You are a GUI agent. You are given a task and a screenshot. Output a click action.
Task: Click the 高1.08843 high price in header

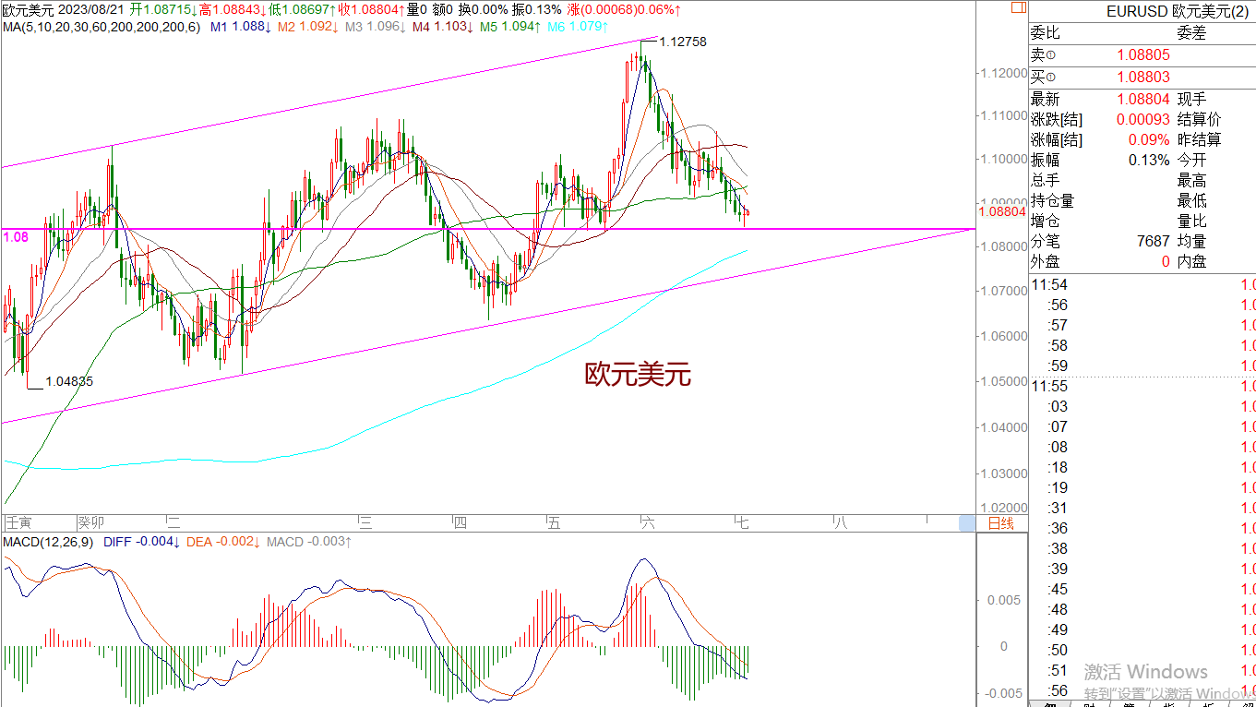pyautogui.click(x=233, y=9)
